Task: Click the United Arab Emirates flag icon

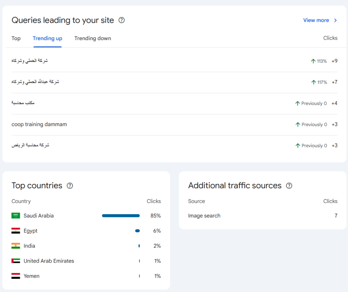Action: (16, 261)
